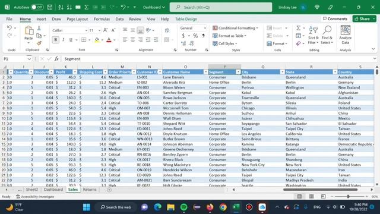Click the Cut scissors icon
380x214 pixels.
(x=39, y=29)
